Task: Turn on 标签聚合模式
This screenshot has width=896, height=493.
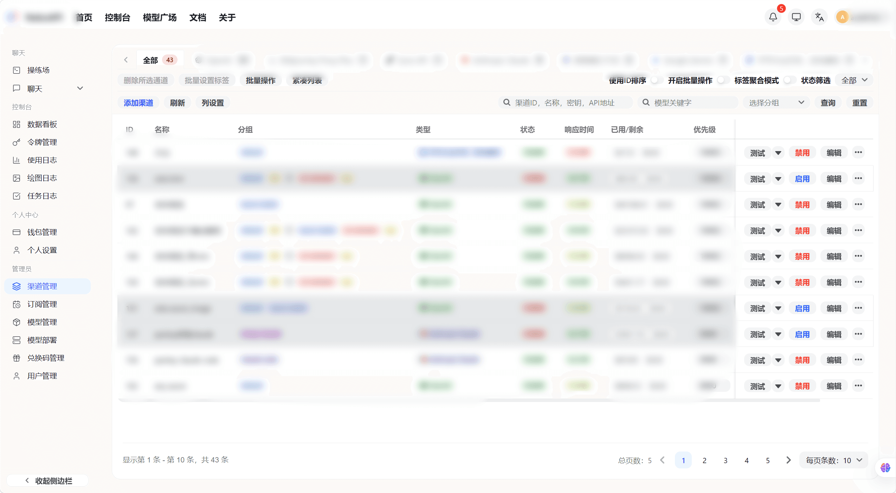Action: [788, 80]
